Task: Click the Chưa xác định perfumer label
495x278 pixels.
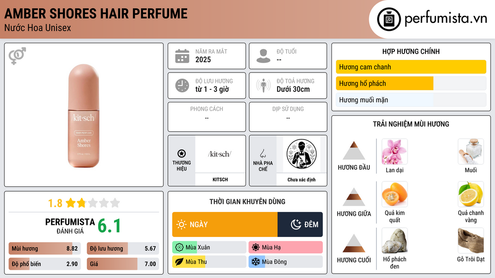Action: pyautogui.click(x=302, y=180)
